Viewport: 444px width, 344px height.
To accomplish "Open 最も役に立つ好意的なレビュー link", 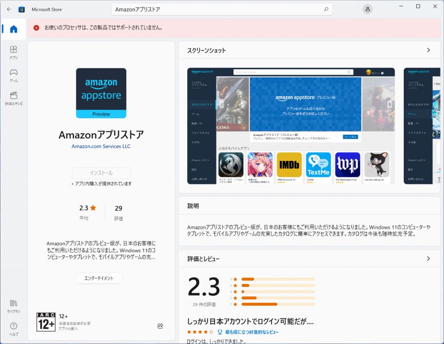I will point(252,332).
